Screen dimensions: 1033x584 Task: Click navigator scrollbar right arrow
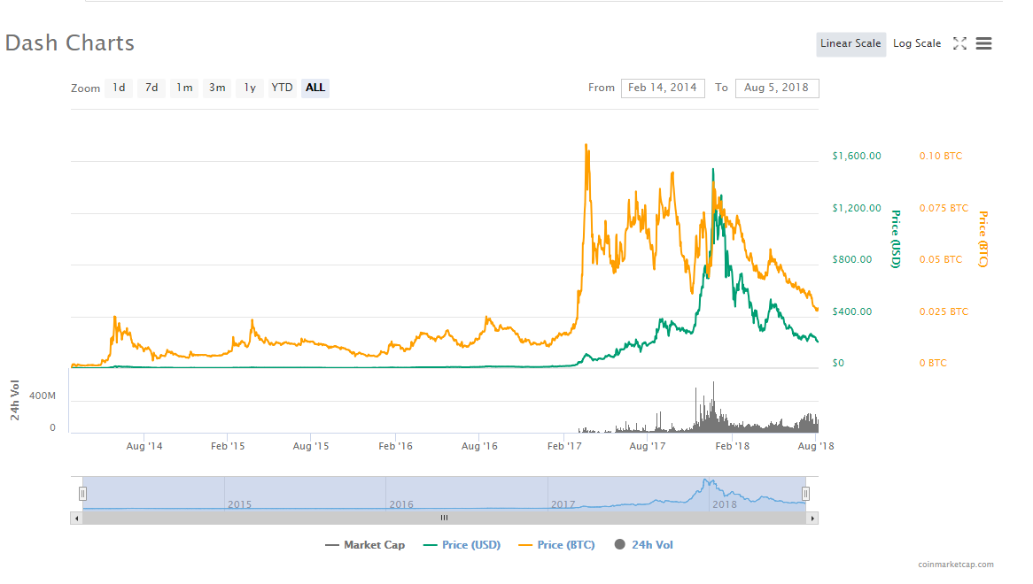click(x=812, y=519)
